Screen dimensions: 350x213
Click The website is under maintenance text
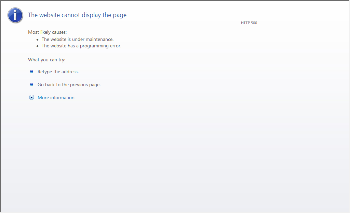coord(78,39)
